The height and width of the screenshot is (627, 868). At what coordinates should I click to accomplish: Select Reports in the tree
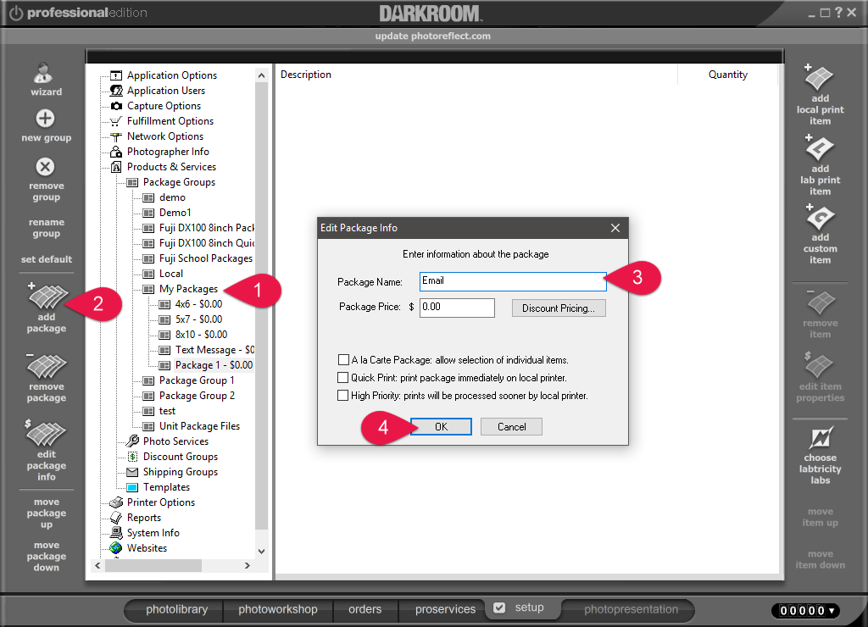click(144, 518)
